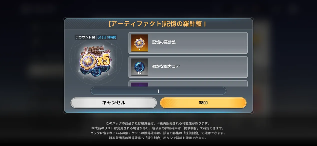
Task: Select the purchase quantity field showing 1
Action: (x=158, y=91)
